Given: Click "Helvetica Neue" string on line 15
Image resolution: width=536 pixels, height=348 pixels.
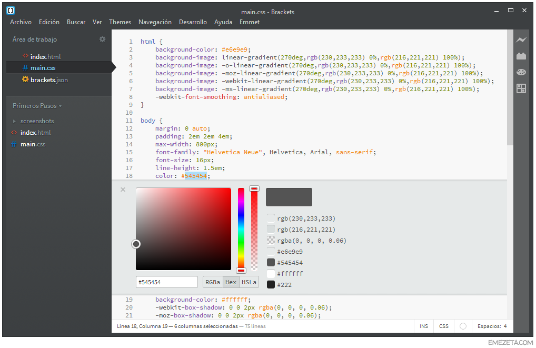Looking at the screenshot, I should pyautogui.click(x=232, y=152).
